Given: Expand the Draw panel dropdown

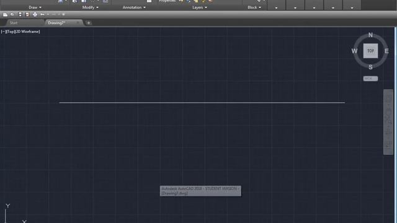Looking at the screenshot, I should 35,7.
